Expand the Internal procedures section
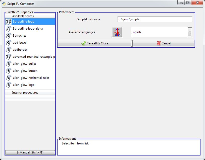 pyautogui.click(x=25, y=93)
